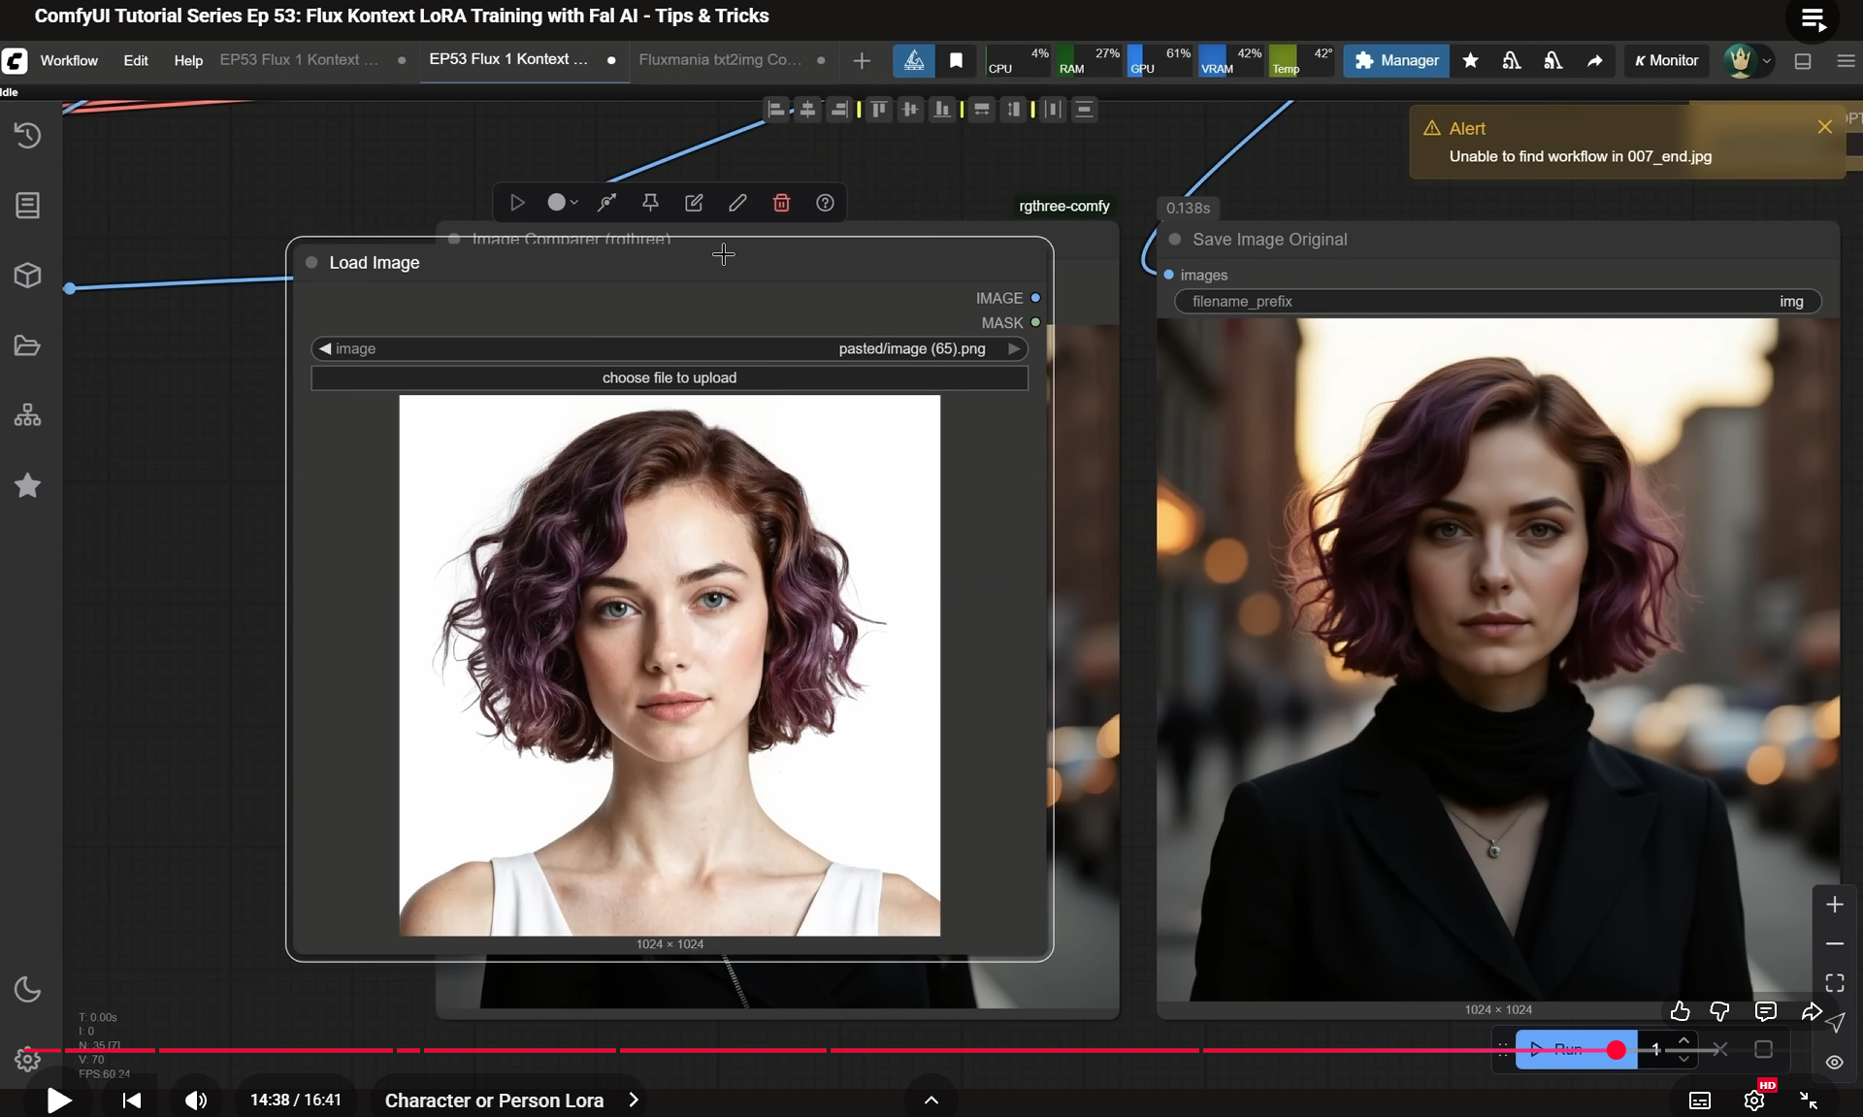Click the pin icon in node toolbar

650,203
